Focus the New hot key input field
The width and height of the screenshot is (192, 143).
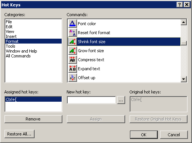click(x=91, y=100)
